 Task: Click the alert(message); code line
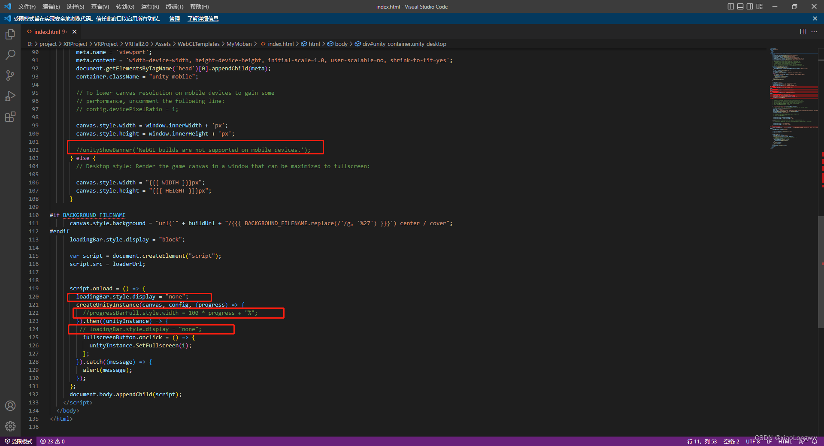click(107, 370)
